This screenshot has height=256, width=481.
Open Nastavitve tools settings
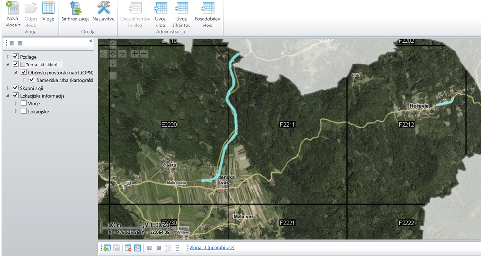pyautogui.click(x=103, y=8)
